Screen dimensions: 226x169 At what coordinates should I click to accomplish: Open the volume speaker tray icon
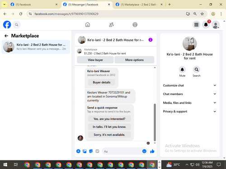(198, 164)
